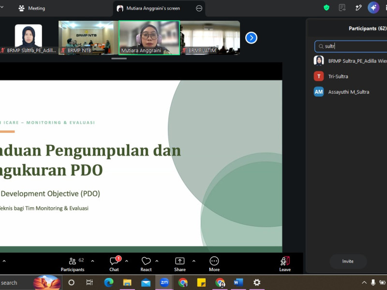Click the annotate pencil icon
Image resolution: width=387 pixels, height=290 pixels.
click(x=358, y=8)
